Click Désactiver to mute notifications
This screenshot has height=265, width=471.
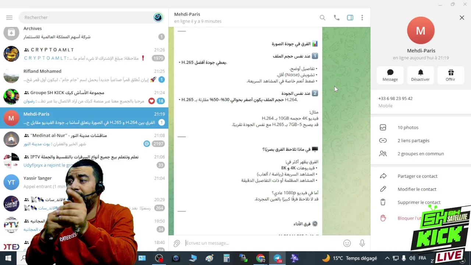[x=420, y=75]
